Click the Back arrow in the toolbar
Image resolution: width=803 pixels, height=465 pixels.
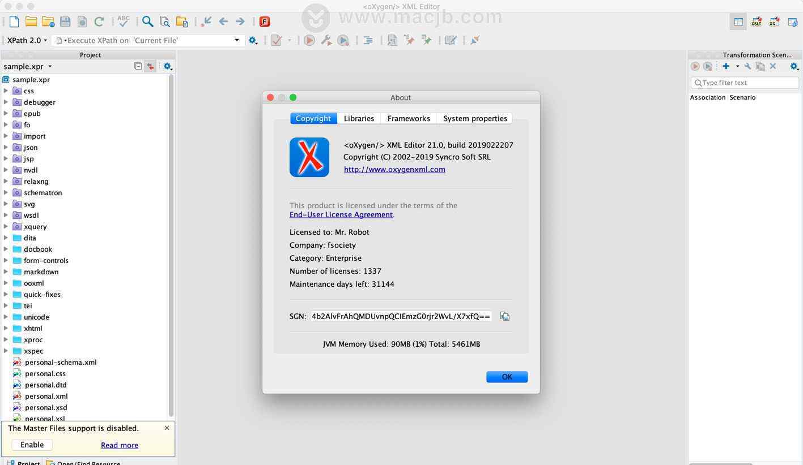click(223, 21)
